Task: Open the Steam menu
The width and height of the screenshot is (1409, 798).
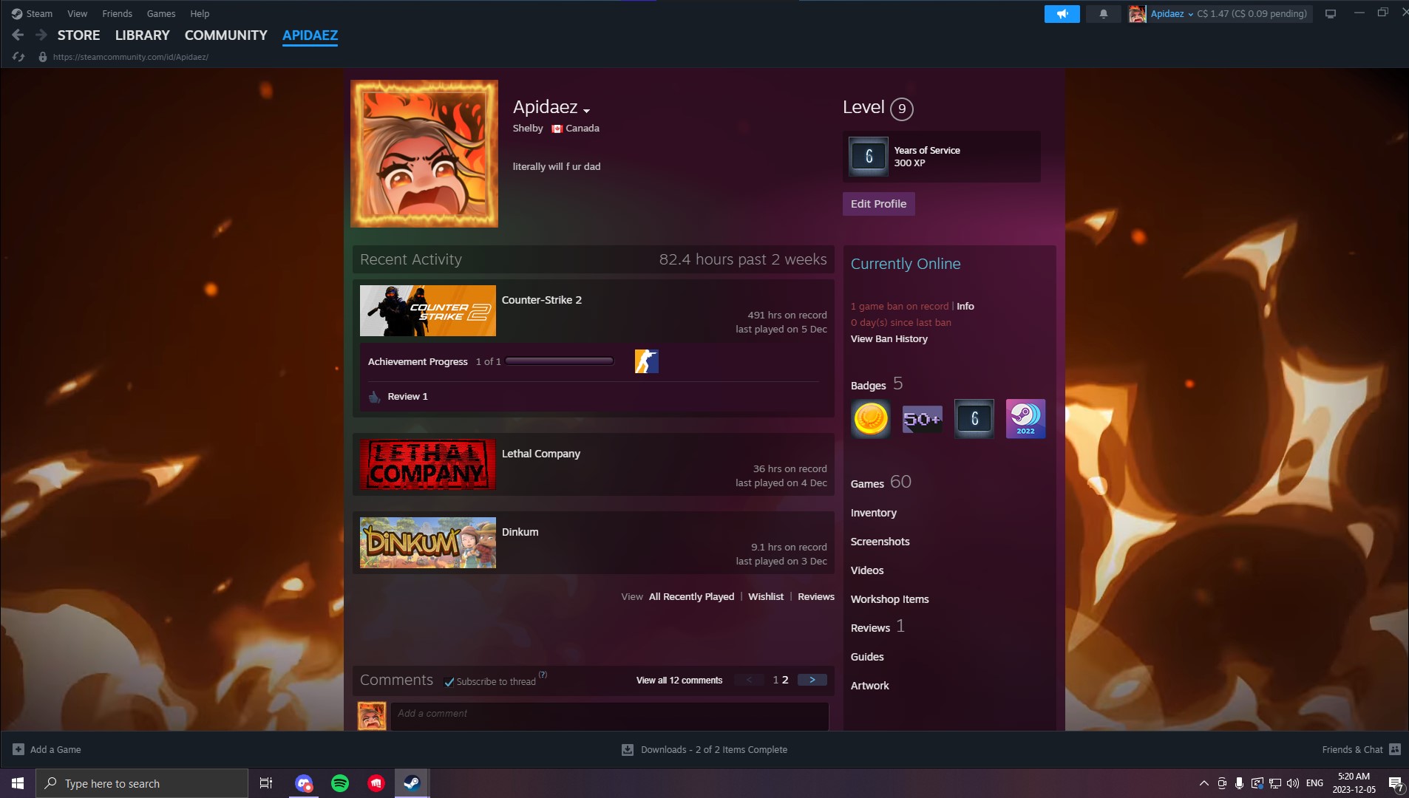Action: [x=32, y=13]
